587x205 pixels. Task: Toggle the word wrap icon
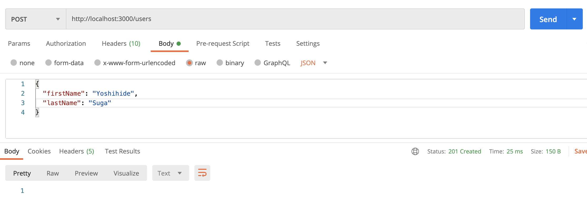pyautogui.click(x=202, y=173)
